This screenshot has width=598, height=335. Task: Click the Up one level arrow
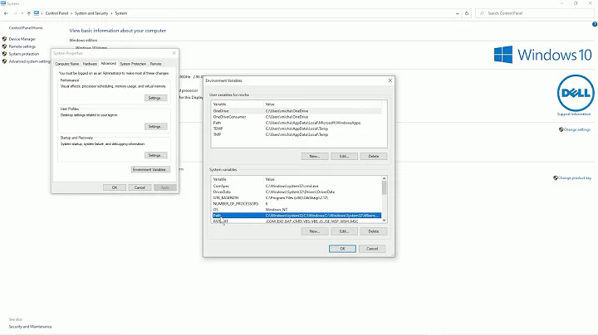pyautogui.click(x=28, y=13)
